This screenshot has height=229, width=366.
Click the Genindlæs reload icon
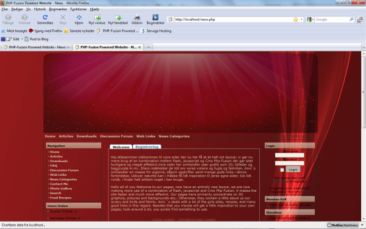click(x=45, y=17)
